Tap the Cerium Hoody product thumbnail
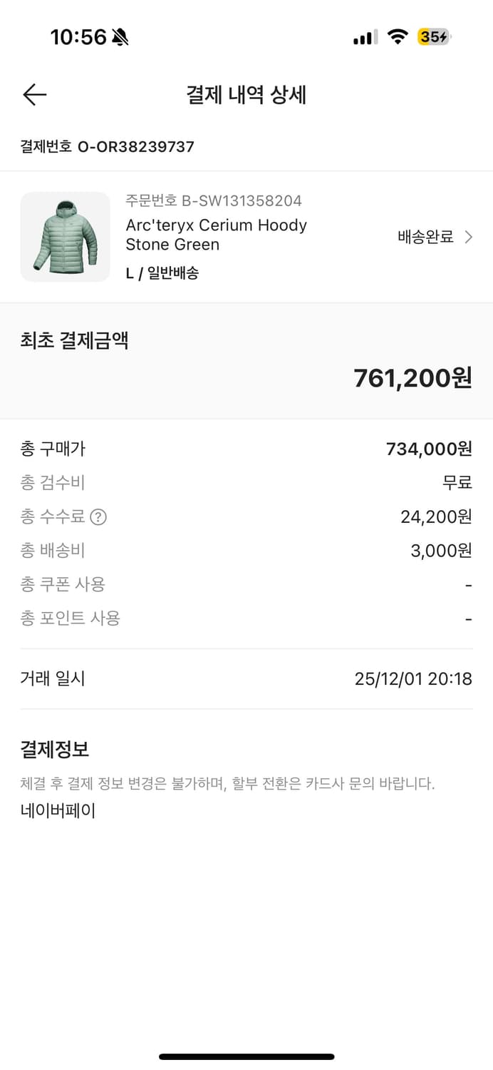 [65, 237]
